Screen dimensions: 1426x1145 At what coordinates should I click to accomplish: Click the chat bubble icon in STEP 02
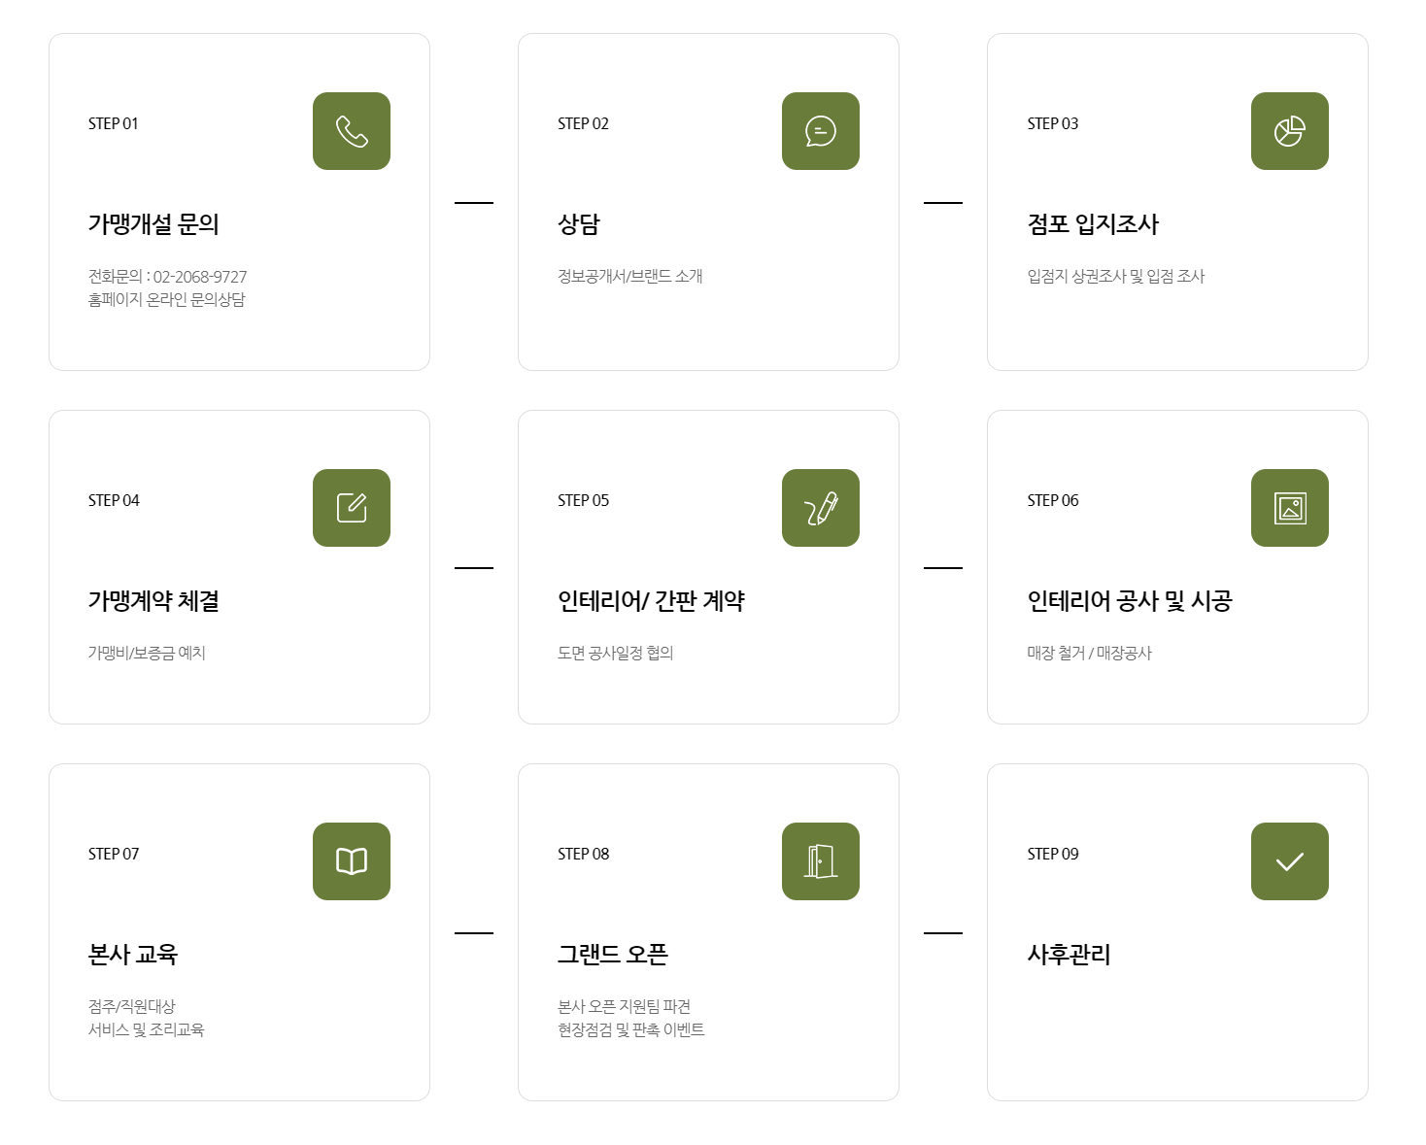pyautogui.click(x=821, y=131)
